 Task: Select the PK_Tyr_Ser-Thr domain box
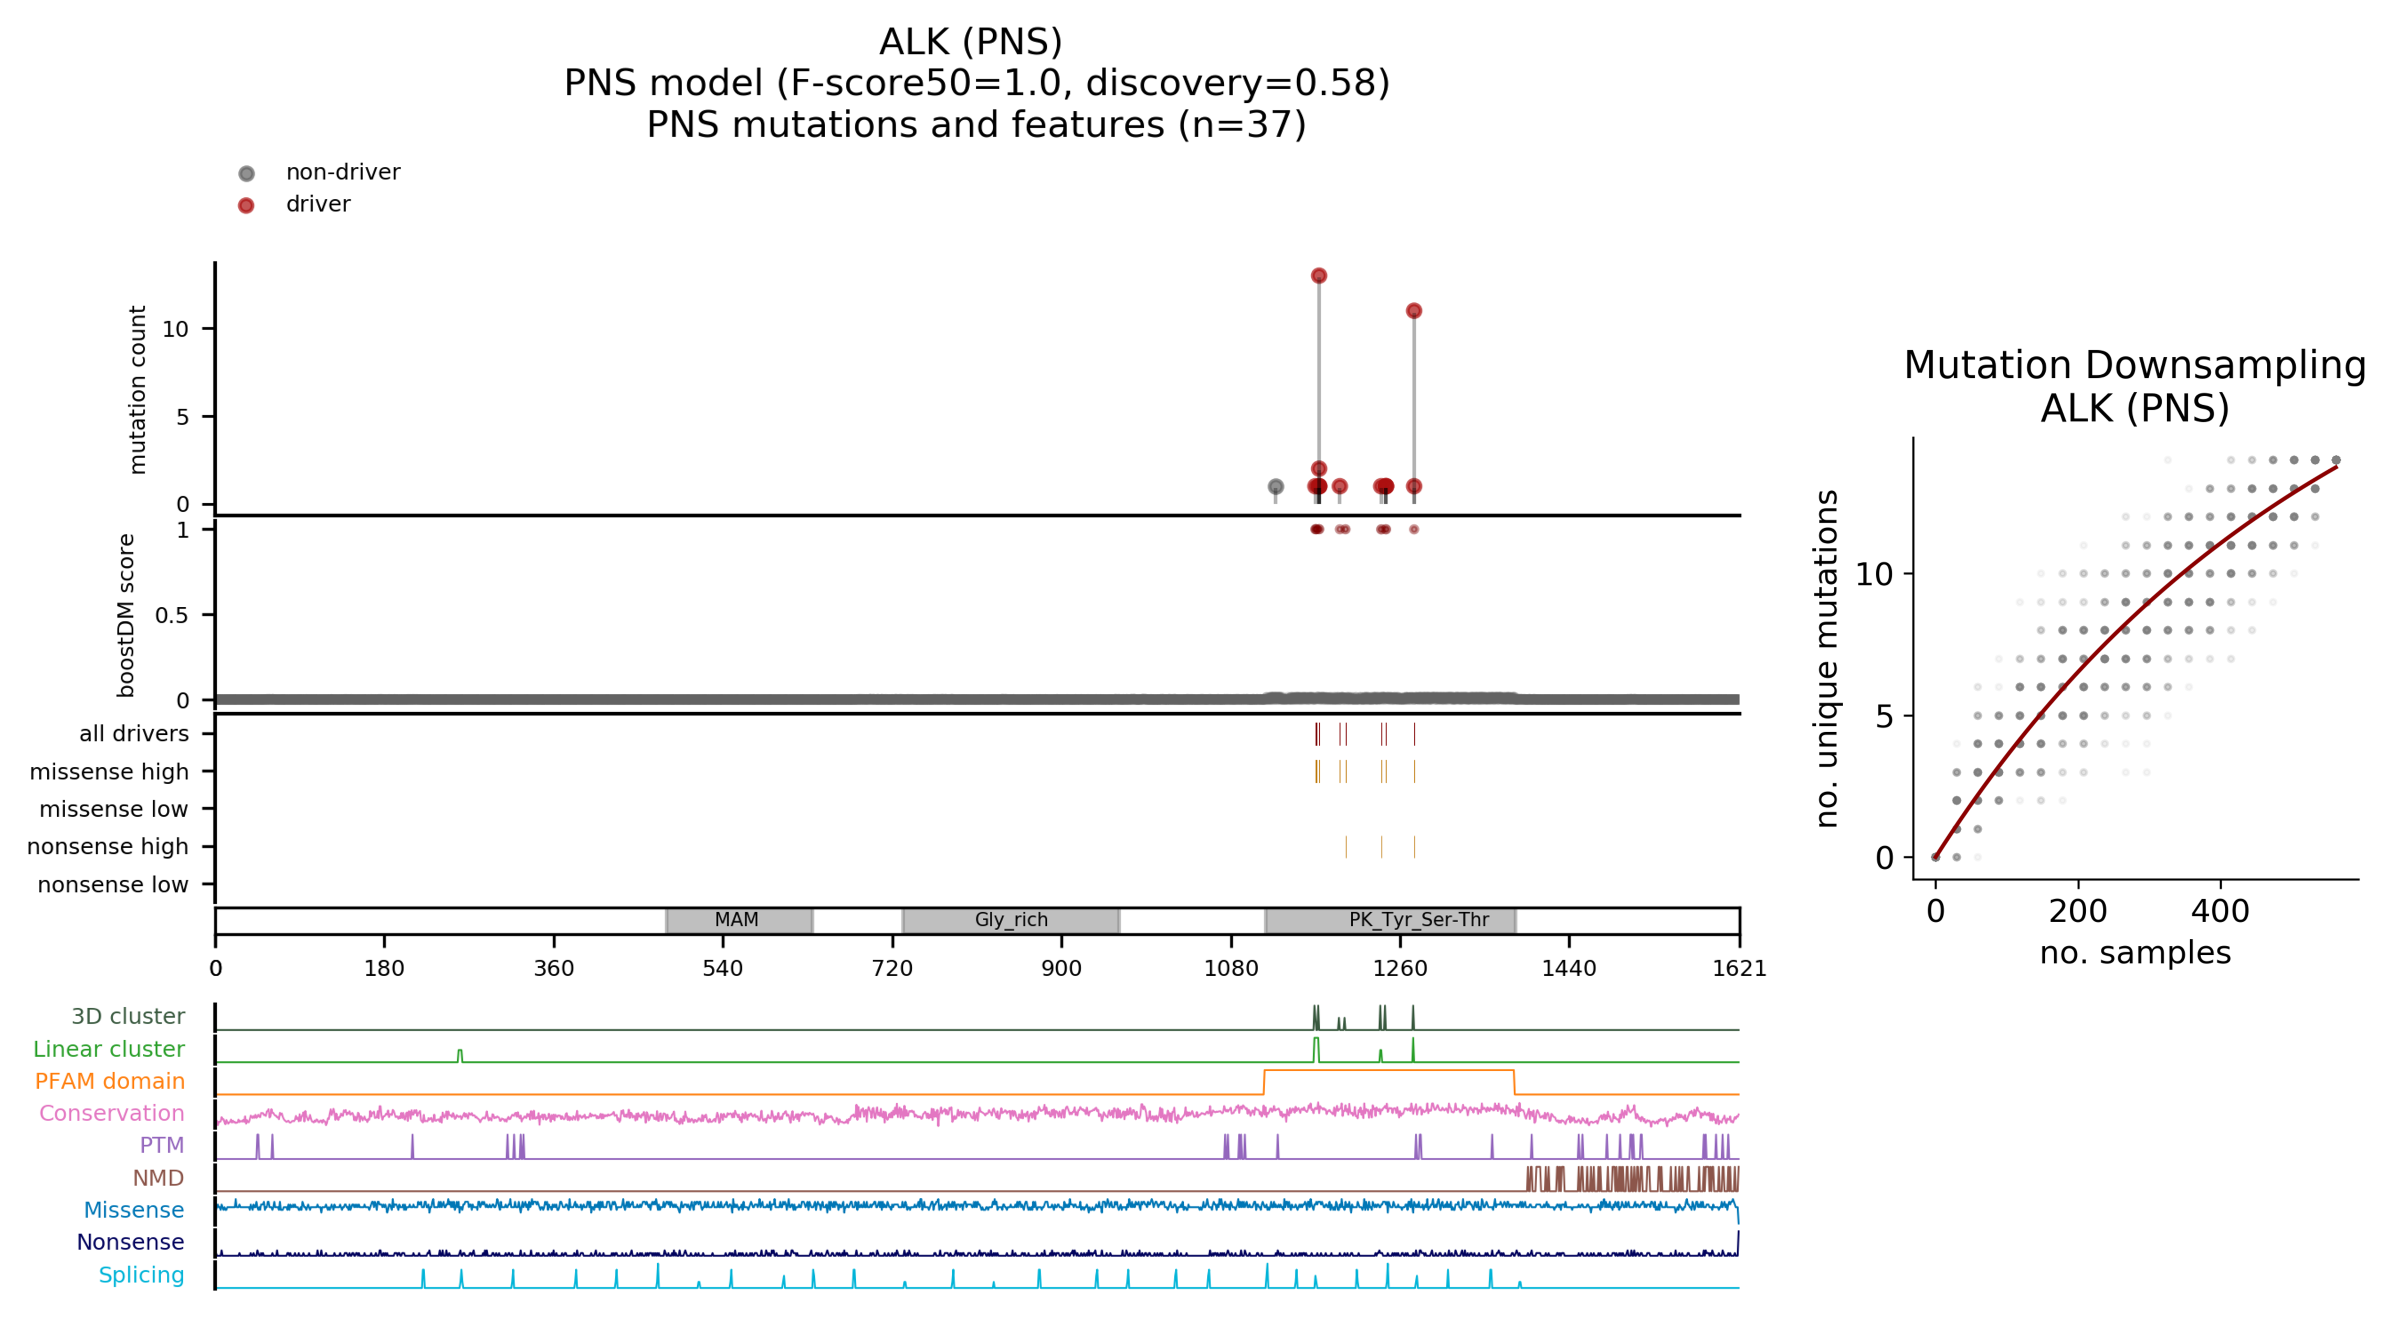pyautogui.click(x=1390, y=920)
